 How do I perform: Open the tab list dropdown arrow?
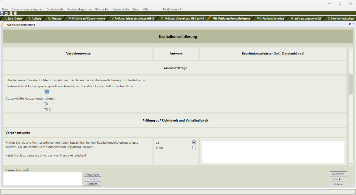(x=350, y=24)
